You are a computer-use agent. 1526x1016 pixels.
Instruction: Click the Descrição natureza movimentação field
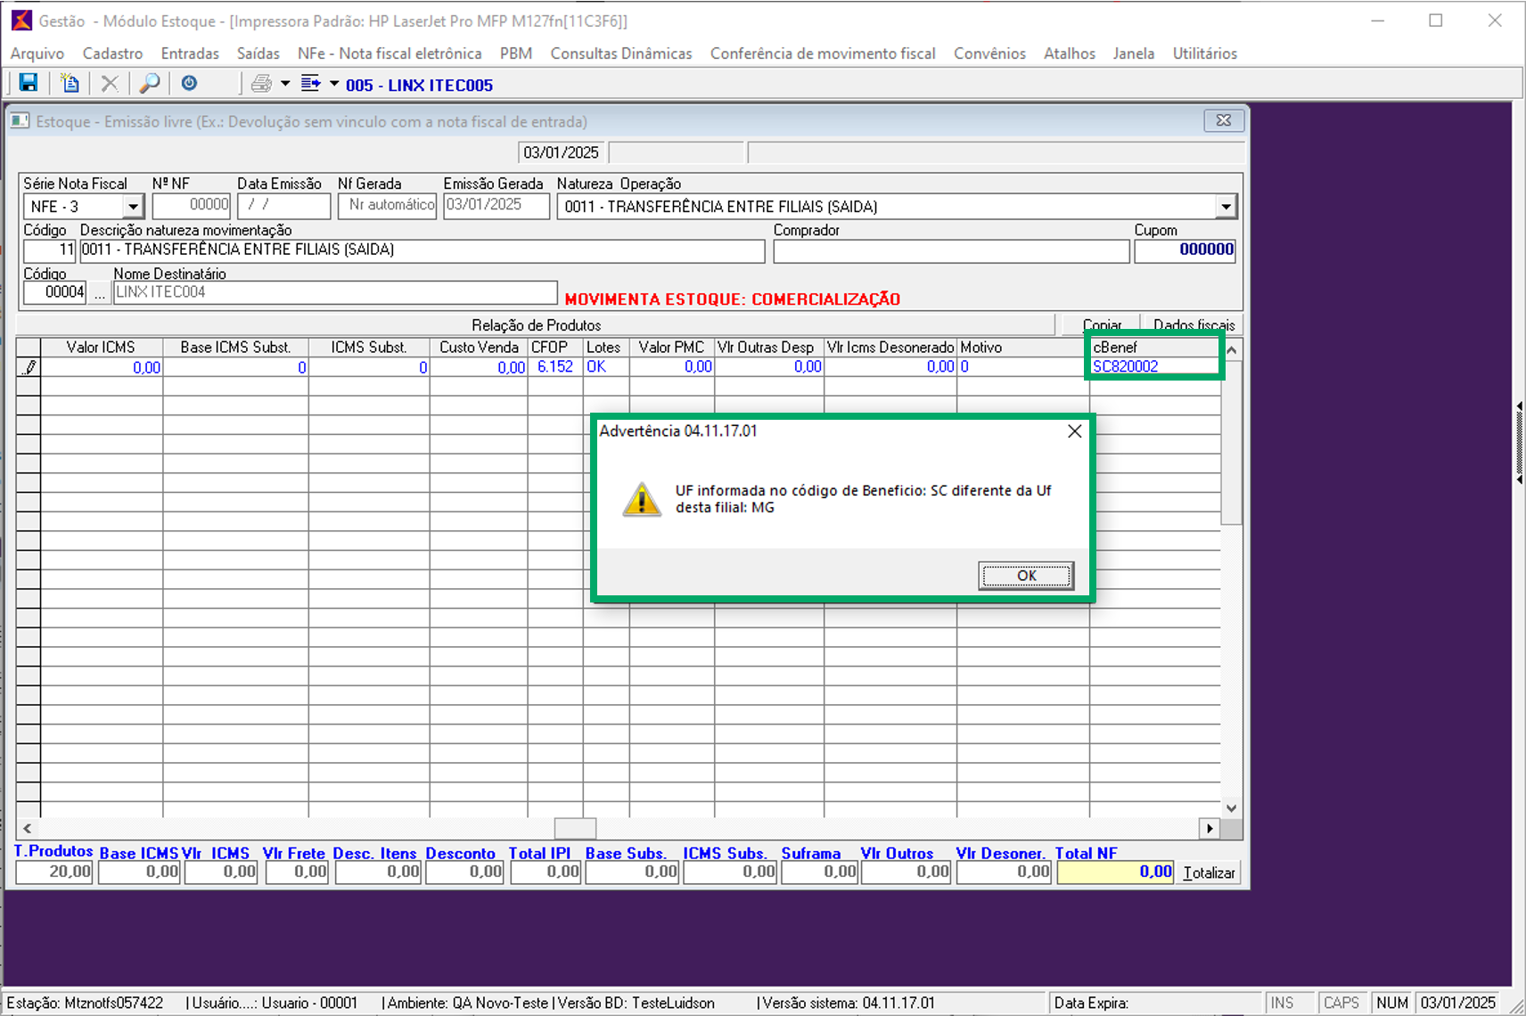pyautogui.click(x=423, y=250)
